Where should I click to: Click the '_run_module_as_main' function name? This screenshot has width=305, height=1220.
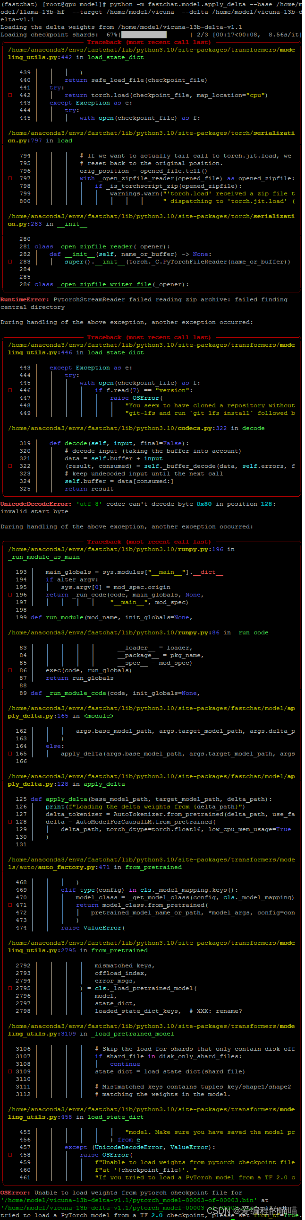[x=44, y=557]
